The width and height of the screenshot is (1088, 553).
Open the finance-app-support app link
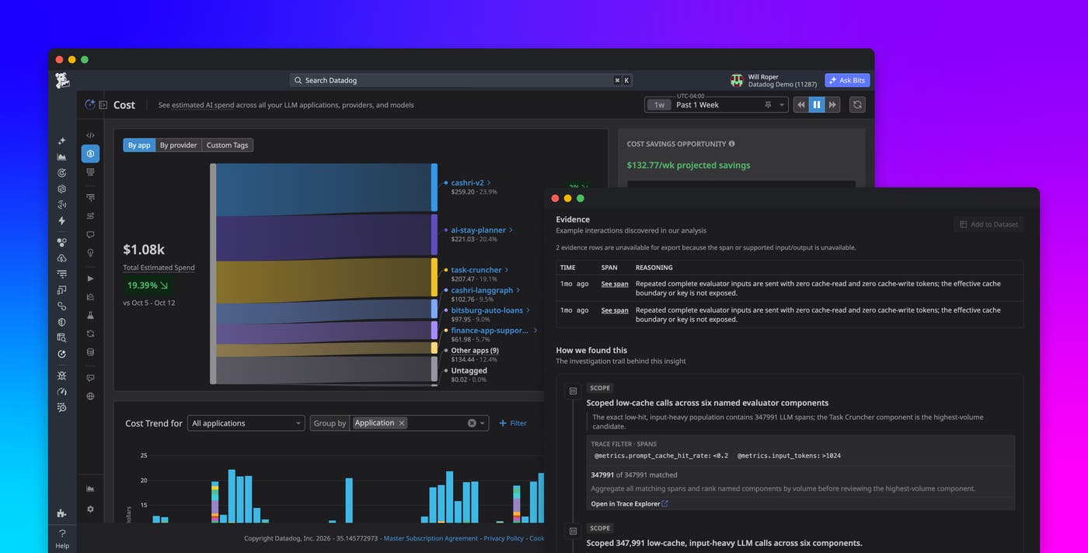click(x=490, y=331)
